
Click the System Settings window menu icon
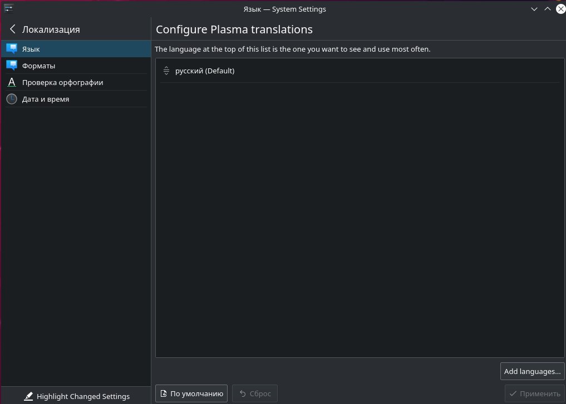(x=9, y=8)
